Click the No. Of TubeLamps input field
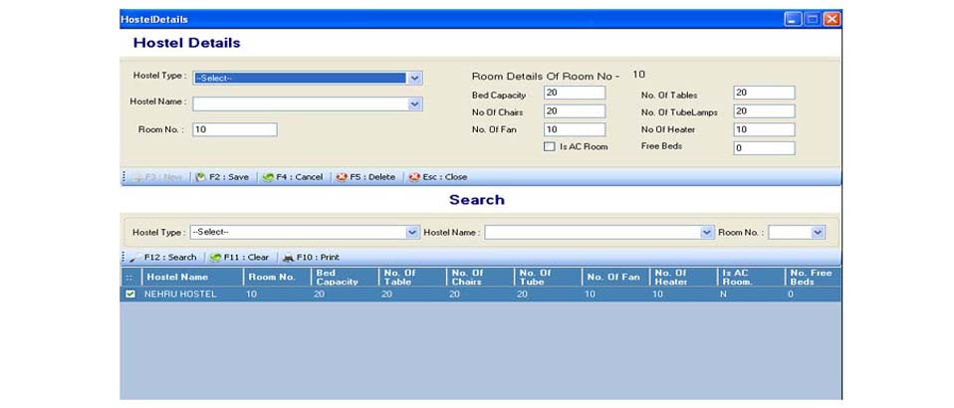The height and width of the screenshot is (408, 954). click(x=764, y=111)
